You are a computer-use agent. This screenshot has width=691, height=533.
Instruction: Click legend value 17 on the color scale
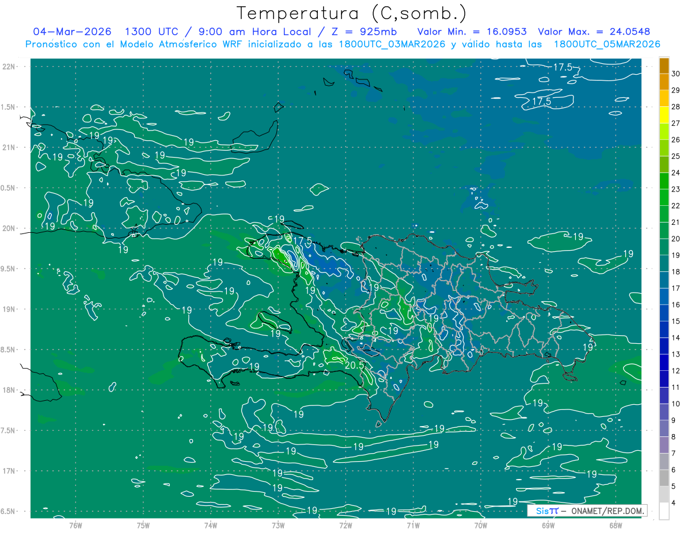[x=675, y=288]
